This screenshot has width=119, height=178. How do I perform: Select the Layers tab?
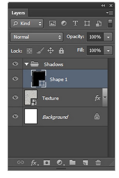(18, 13)
